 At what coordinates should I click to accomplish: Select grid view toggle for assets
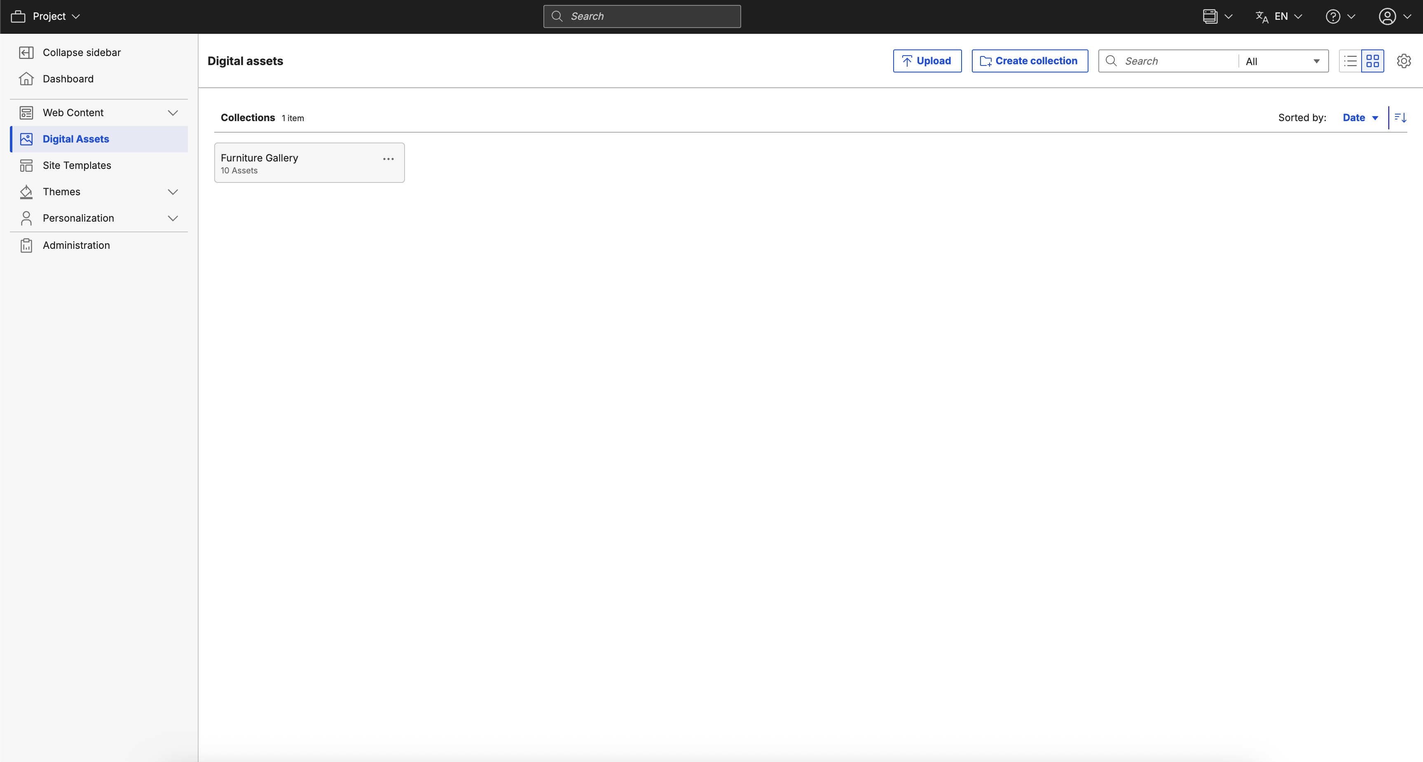(1373, 61)
